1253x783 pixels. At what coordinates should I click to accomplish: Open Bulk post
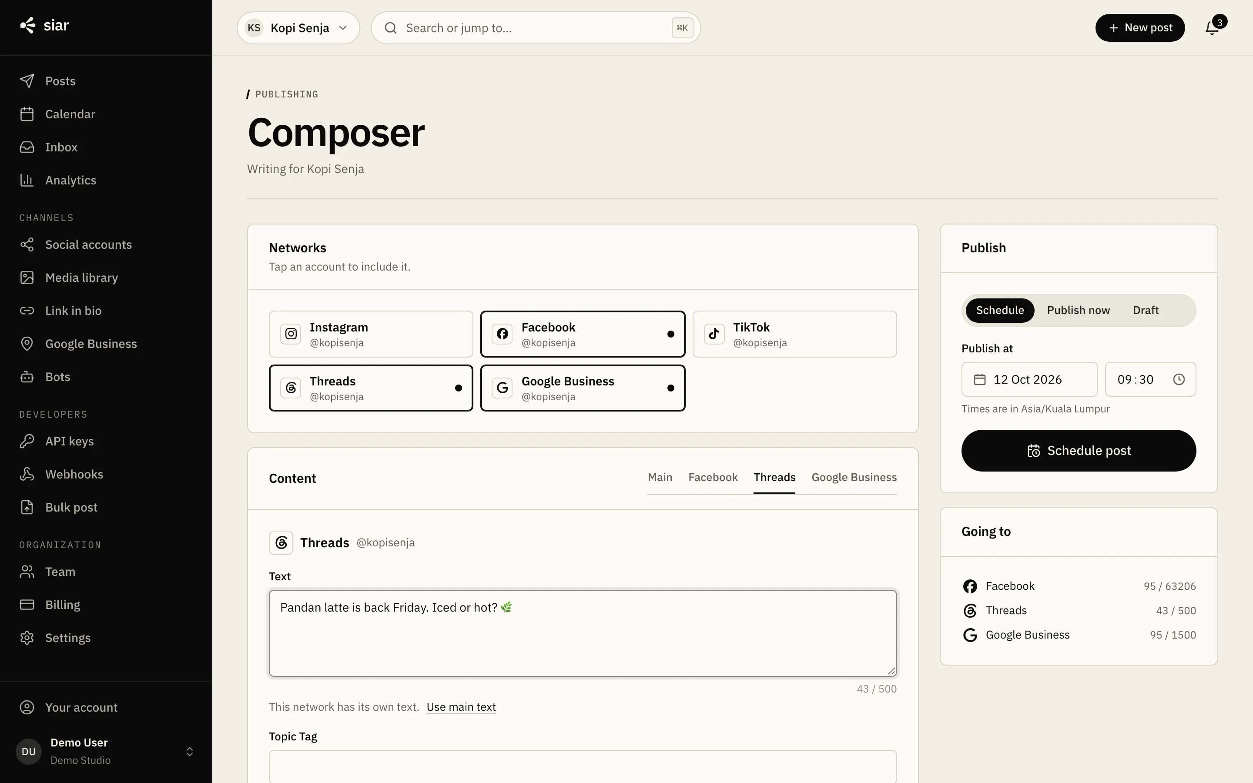106,508
